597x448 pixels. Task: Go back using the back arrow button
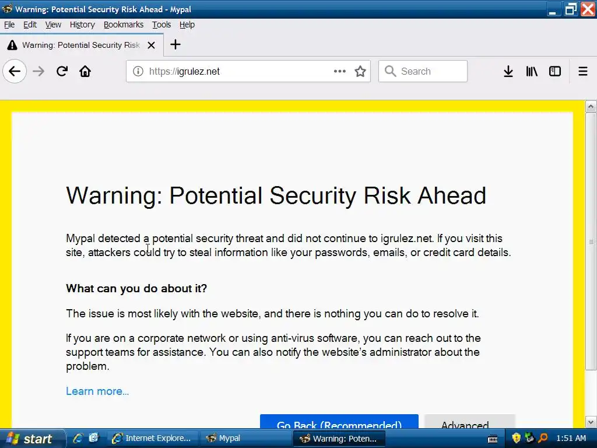point(15,71)
